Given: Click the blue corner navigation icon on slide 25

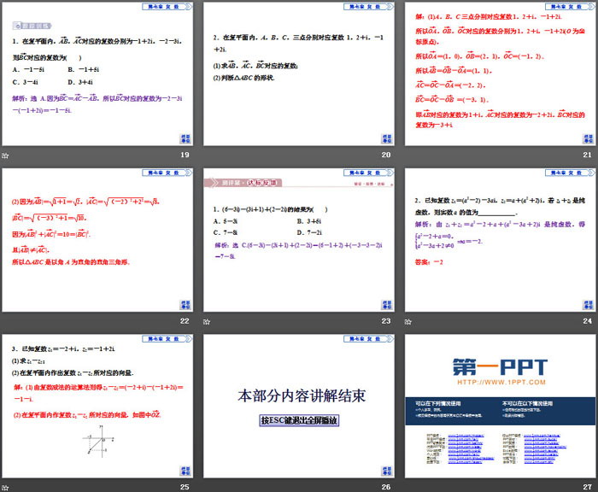Looking at the screenshot, I should click(x=185, y=471).
